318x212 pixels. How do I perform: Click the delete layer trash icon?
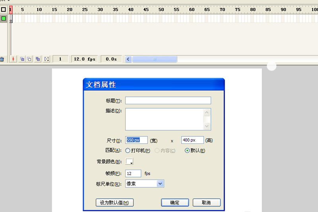tap(2, 59)
